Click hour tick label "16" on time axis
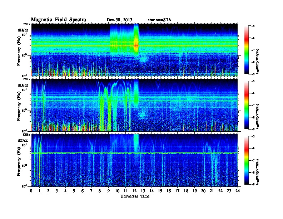The width and height of the screenshot is (283, 219). pyautogui.click(x=169, y=191)
